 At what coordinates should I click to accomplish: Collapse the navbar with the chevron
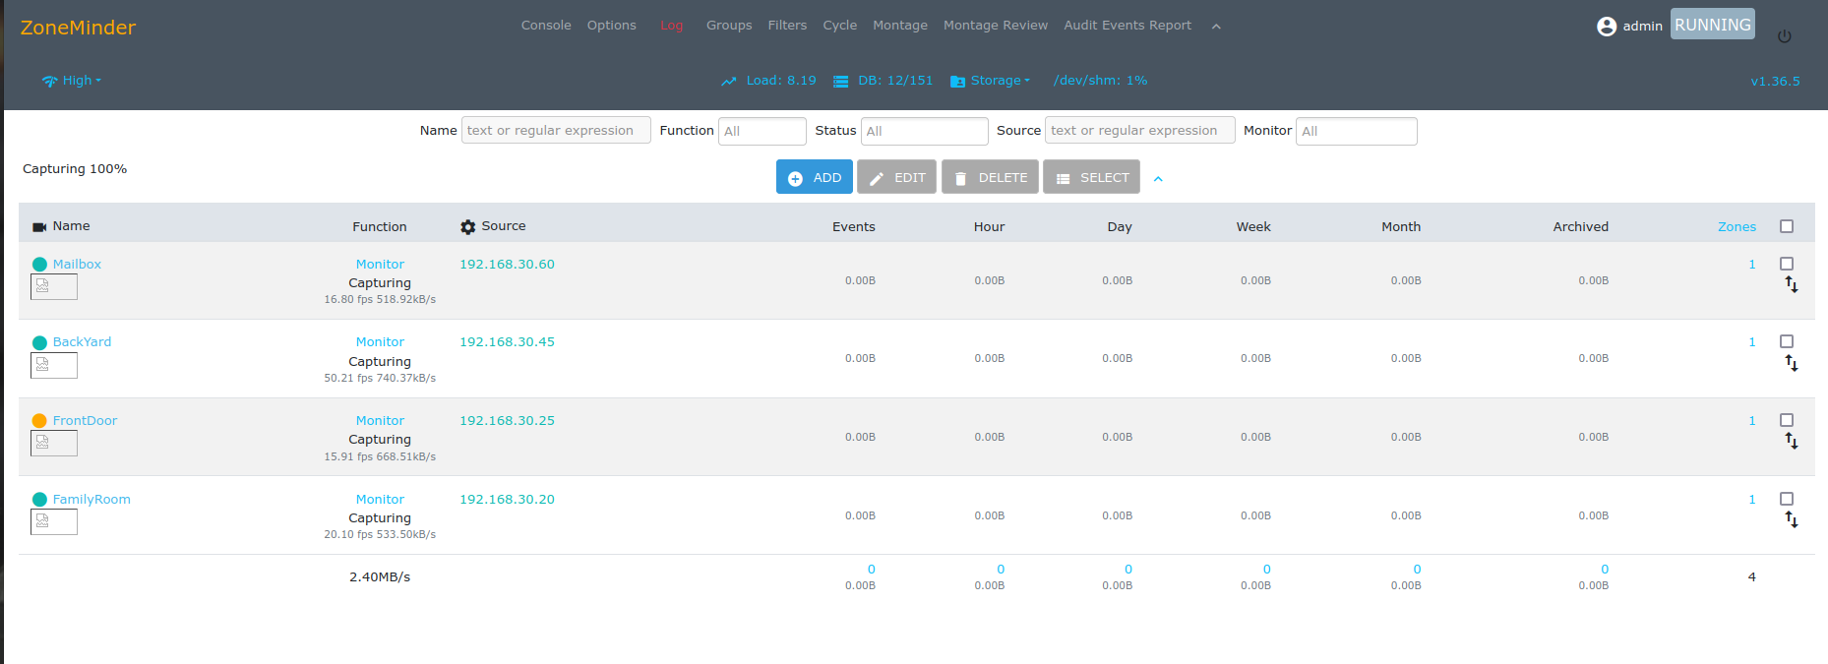(x=1216, y=27)
